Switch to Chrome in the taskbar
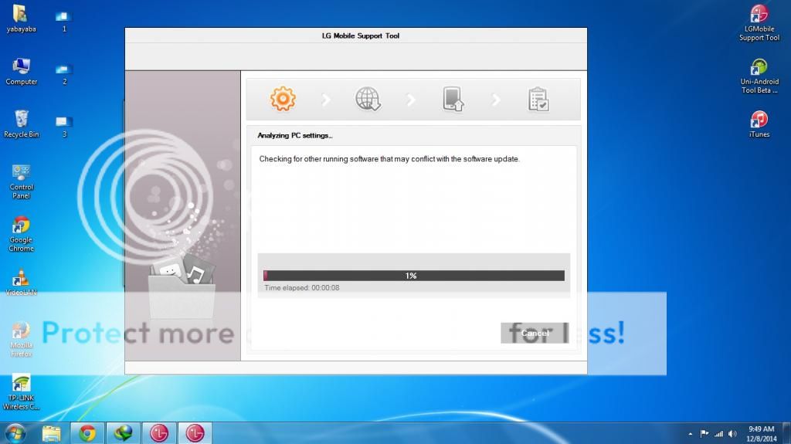This screenshot has width=791, height=444. [87, 433]
